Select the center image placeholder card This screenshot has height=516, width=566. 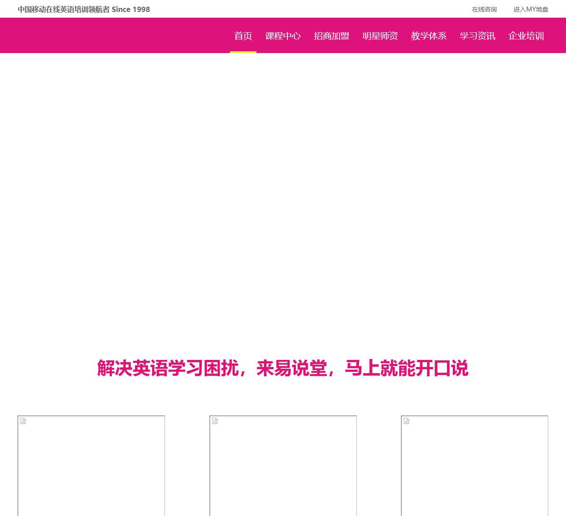pyautogui.click(x=283, y=469)
